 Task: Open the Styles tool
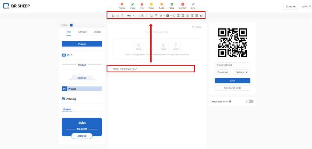122,6
